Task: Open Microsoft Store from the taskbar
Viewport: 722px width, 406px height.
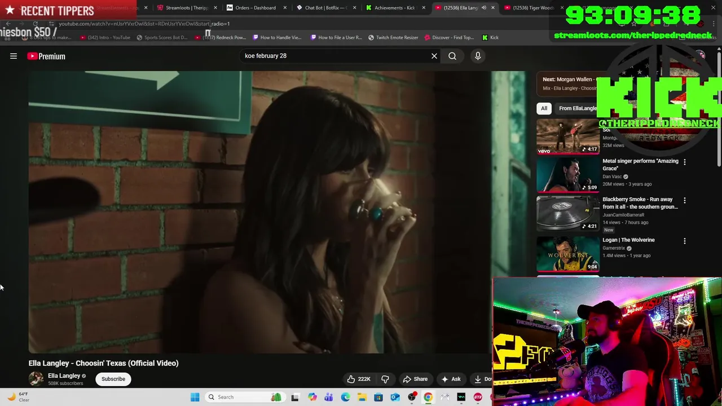Action: [378, 397]
